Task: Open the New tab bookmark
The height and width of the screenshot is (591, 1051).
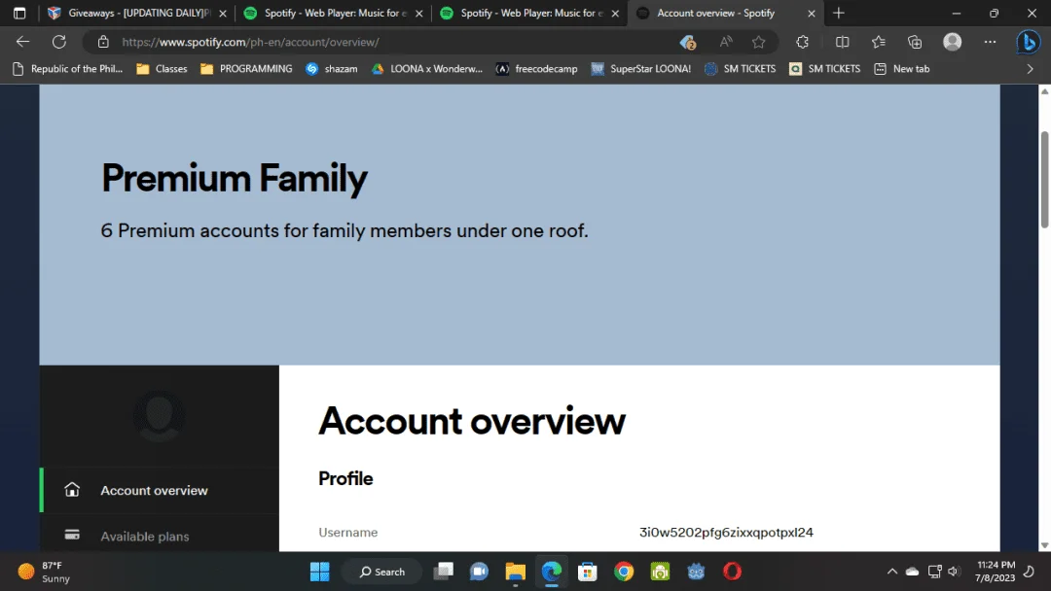Action: pos(902,69)
